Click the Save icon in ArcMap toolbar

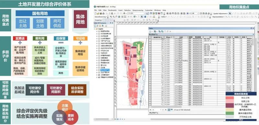point(101,13)
